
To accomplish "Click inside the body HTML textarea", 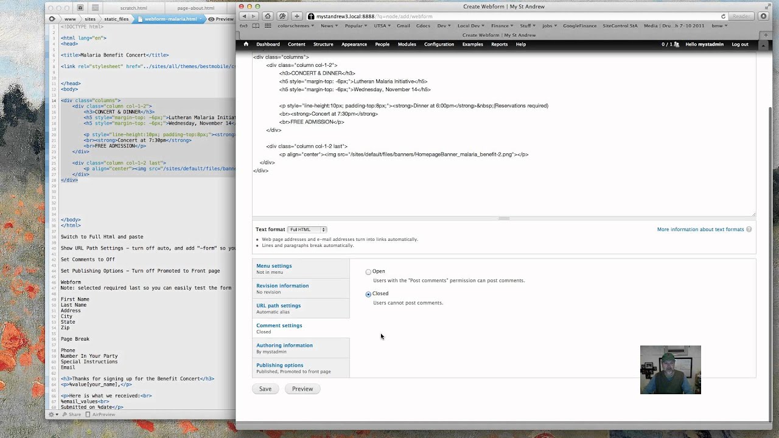I will (x=503, y=134).
